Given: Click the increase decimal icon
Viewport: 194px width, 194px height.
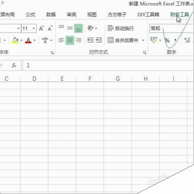Looking at the screenshot, I should (x=187, y=40).
